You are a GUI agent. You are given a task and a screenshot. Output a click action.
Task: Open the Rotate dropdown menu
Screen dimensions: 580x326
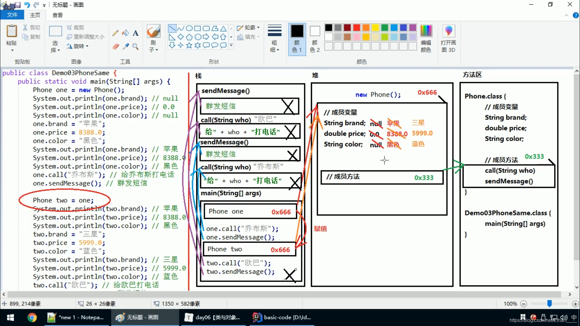click(x=77, y=46)
